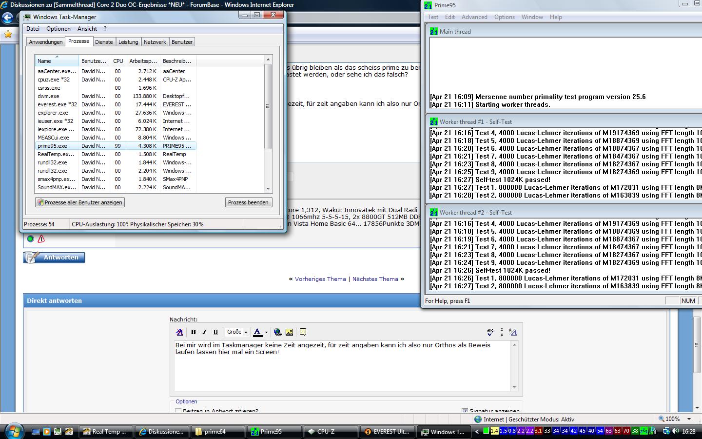This screenshot has width=702, height=439.
Task: Click the editor size adjust arrows icon
Action: tap(502, 332)
